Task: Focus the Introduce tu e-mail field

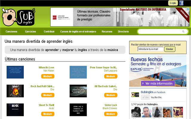Action: [x=150, y=49]
